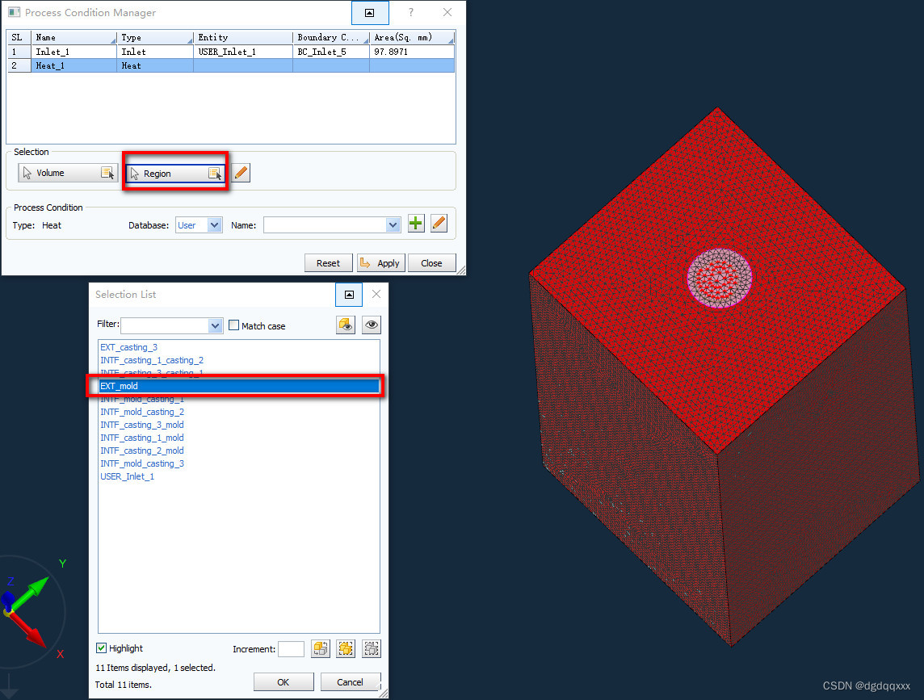Collapse the Process Condition Manager panel

click(370, 13)
